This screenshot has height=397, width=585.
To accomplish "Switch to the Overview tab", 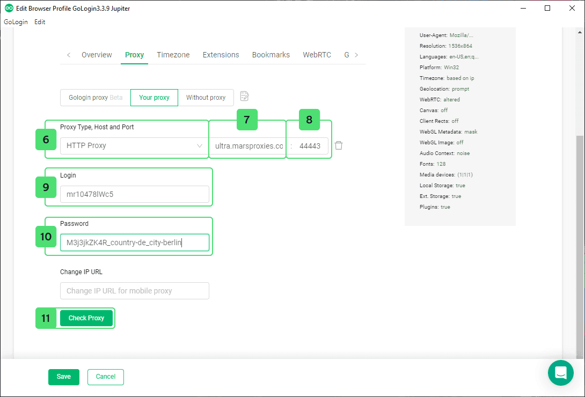I will 97,55.
